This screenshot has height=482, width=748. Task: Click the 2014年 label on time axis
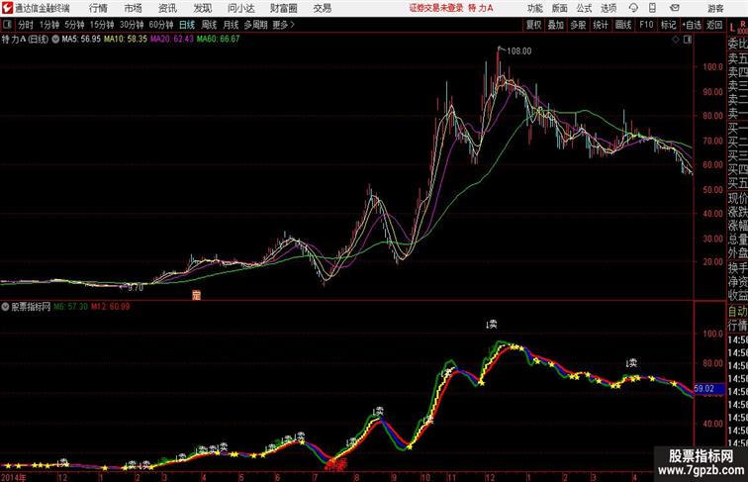pos(14,477)
